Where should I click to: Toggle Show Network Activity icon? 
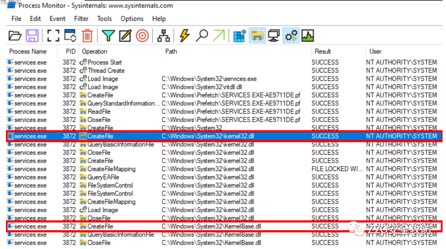pyautogui.click(x=274, y=36)
